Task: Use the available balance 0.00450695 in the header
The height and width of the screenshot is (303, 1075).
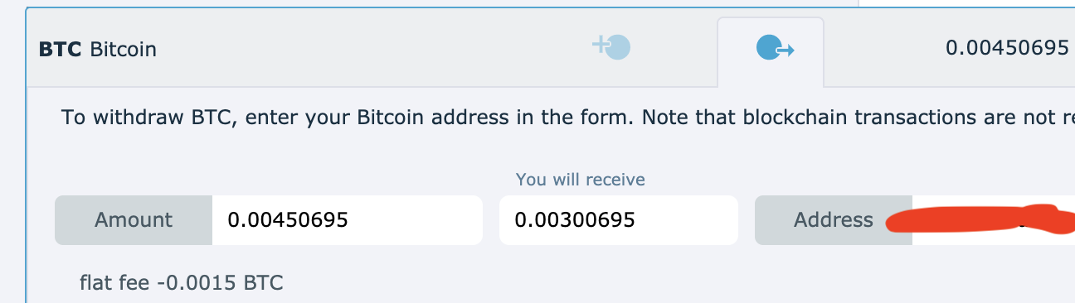Action: coord(1007,48)
